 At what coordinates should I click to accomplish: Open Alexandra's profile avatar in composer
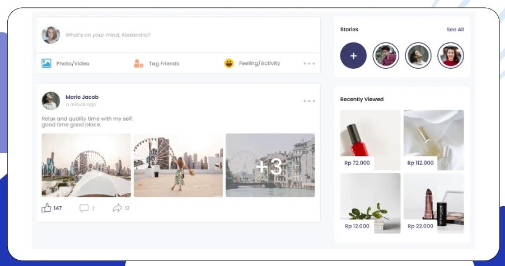(x=51, y=35)
